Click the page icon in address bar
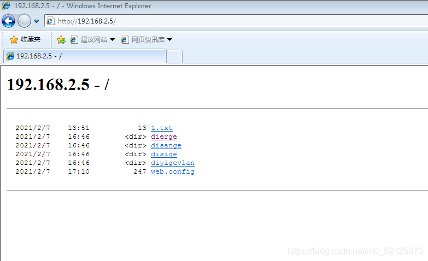This screenshot has width=428, height=261. coord(50,21)
